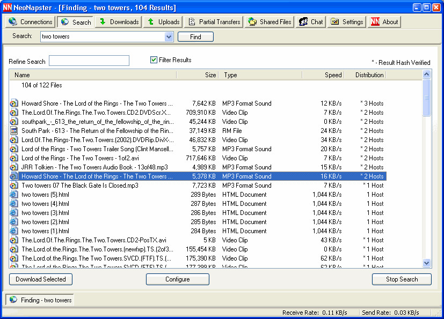Open the Chat tab
Viewport: 444px width, 319px height.
coord(311,22)
